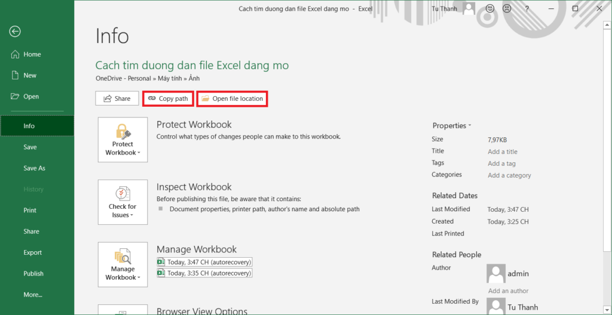This screenshot has width=612, height=315.
Task: Click the frown feedback face icon
Action: (x=507, y=8)
